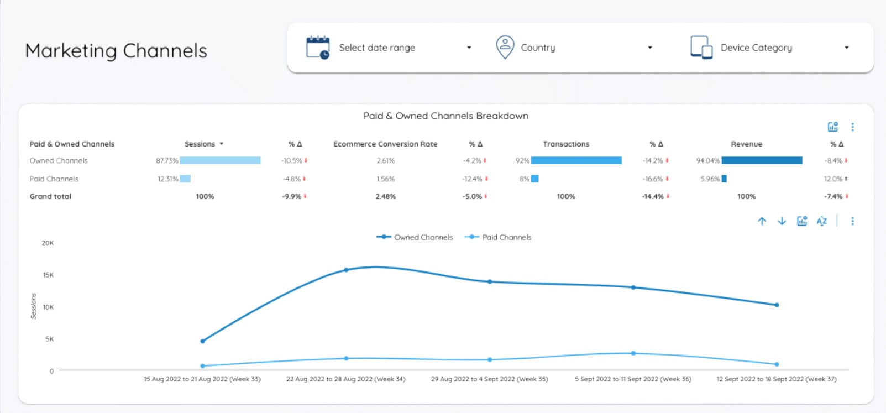Screen dimensions: 886x413
Task: Select the Owned Channels table row label
Action: point(59,161)
